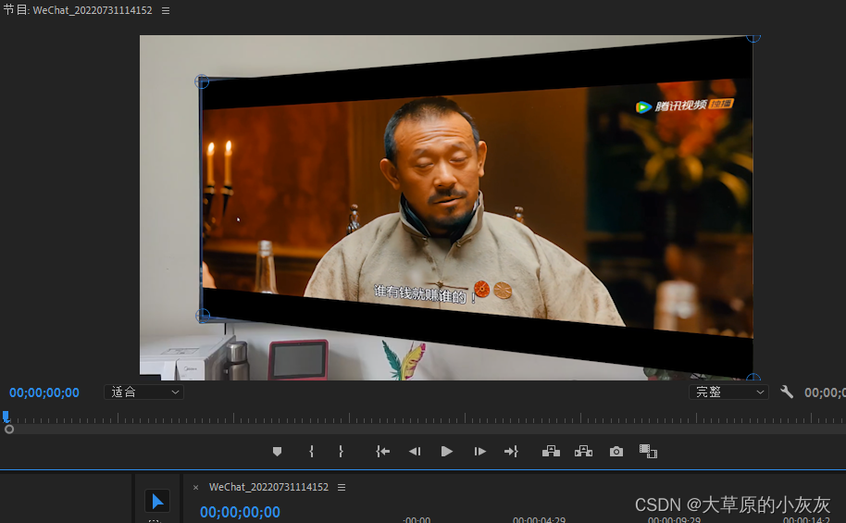Close the WeChat_20220731114152 timeline tab
This screenshot has width=846, height=523.
[196, 488]
